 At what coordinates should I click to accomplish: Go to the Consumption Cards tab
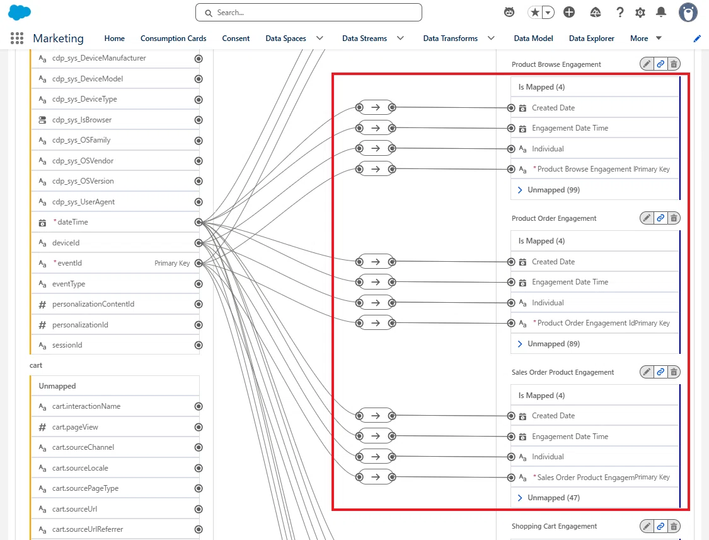pos(173,38)
